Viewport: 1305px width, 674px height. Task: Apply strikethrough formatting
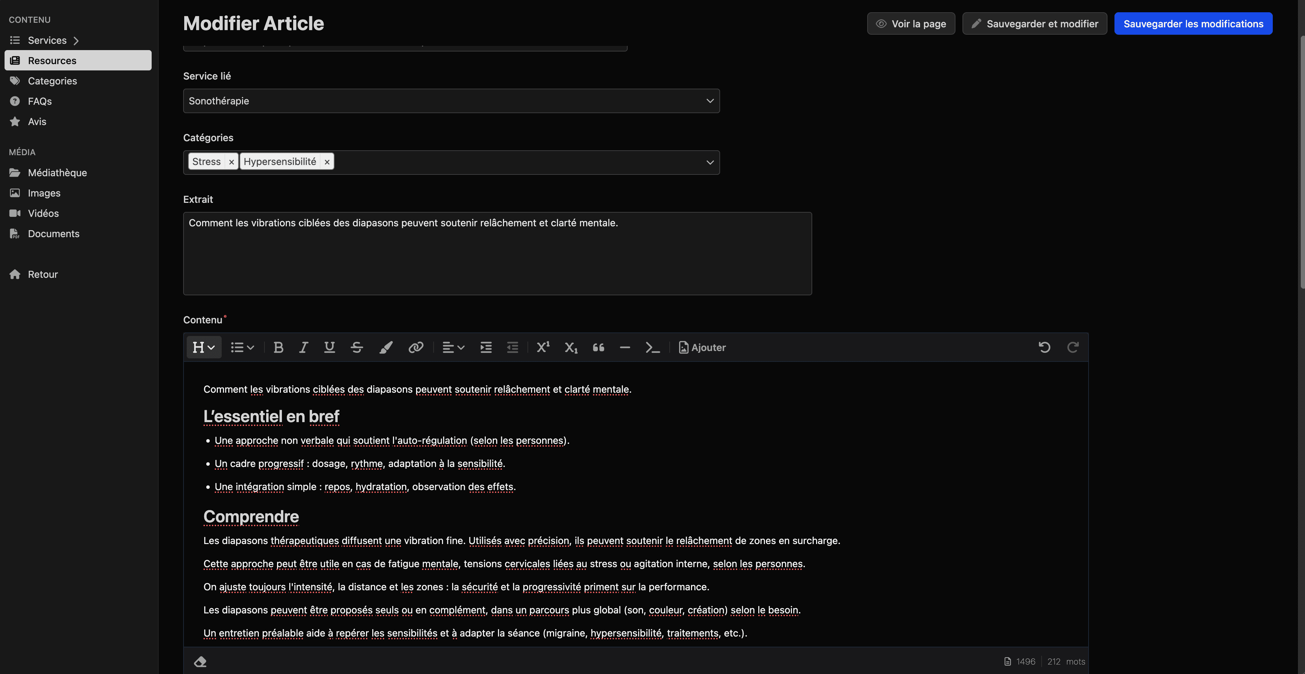tap(357, 347)
